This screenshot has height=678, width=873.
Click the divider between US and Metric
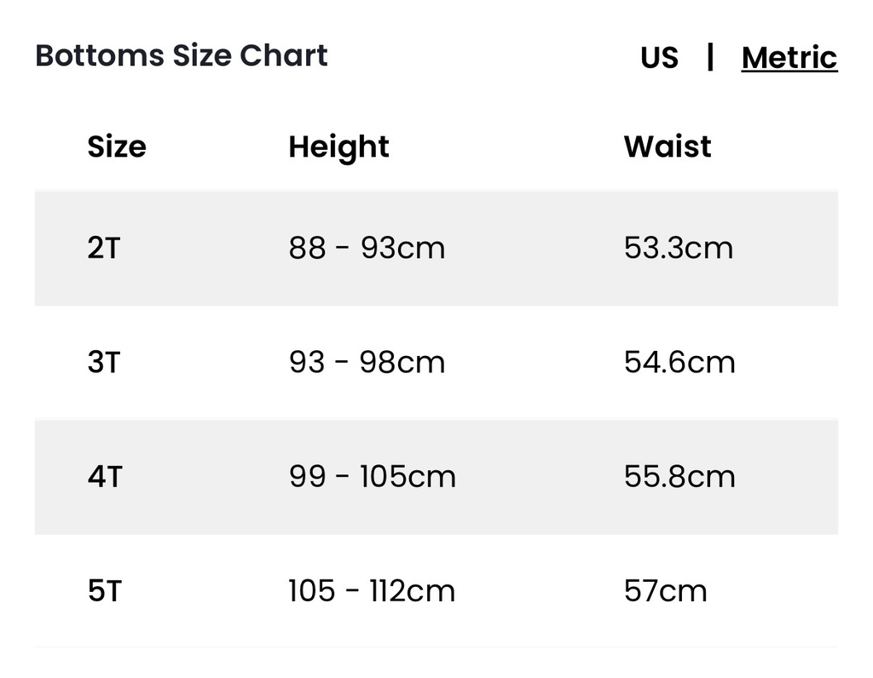pyautogui.click(x=710, y=57)
